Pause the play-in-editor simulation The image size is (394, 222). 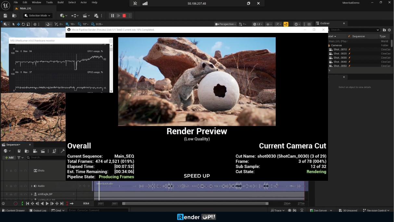point(113,15)
